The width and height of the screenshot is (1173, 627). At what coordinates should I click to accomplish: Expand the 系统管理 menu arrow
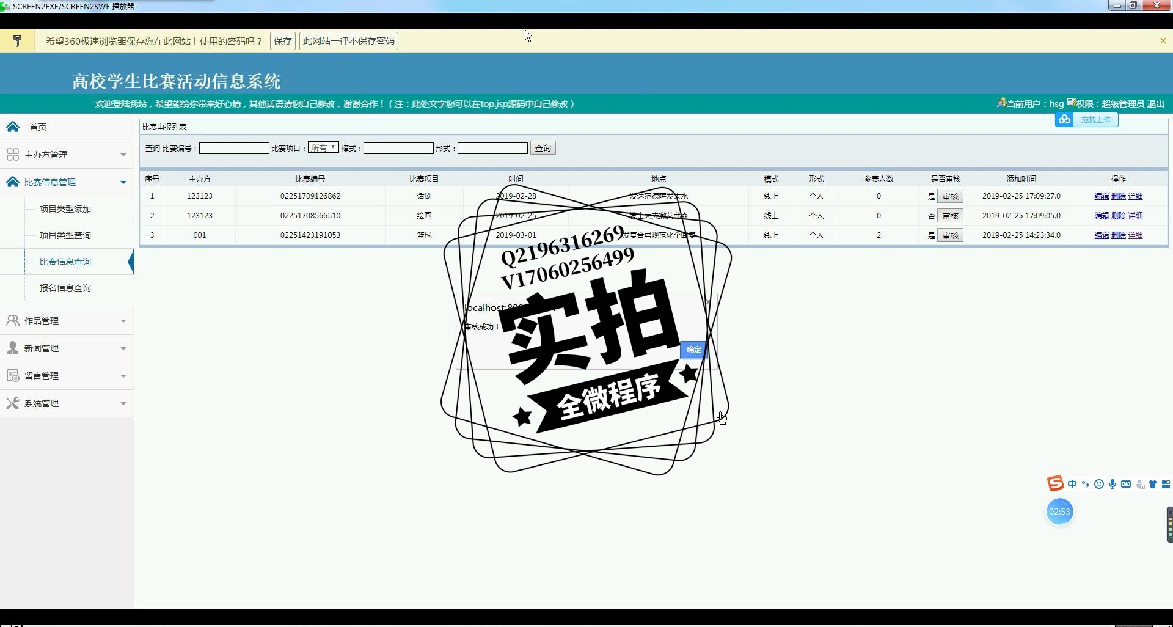(123, 404)
